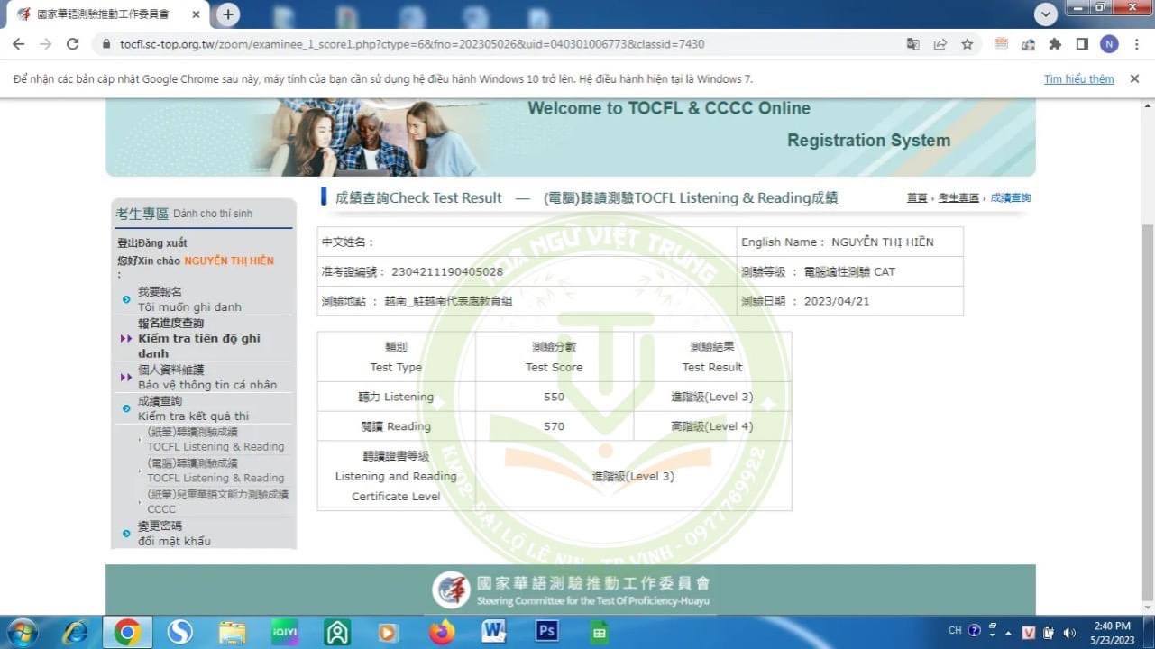This screenshot has height=649, width=1155.
Task: Click the 進階級(Level 3) Listening result
Action: coord(712,397)
